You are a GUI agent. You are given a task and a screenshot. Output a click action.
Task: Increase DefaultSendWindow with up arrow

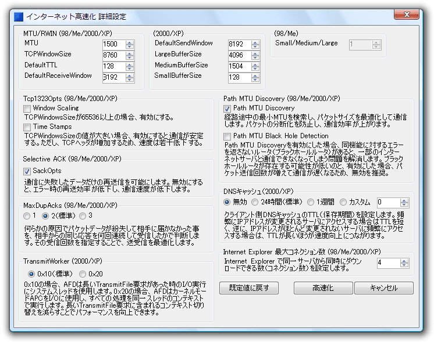click(255, 42)
